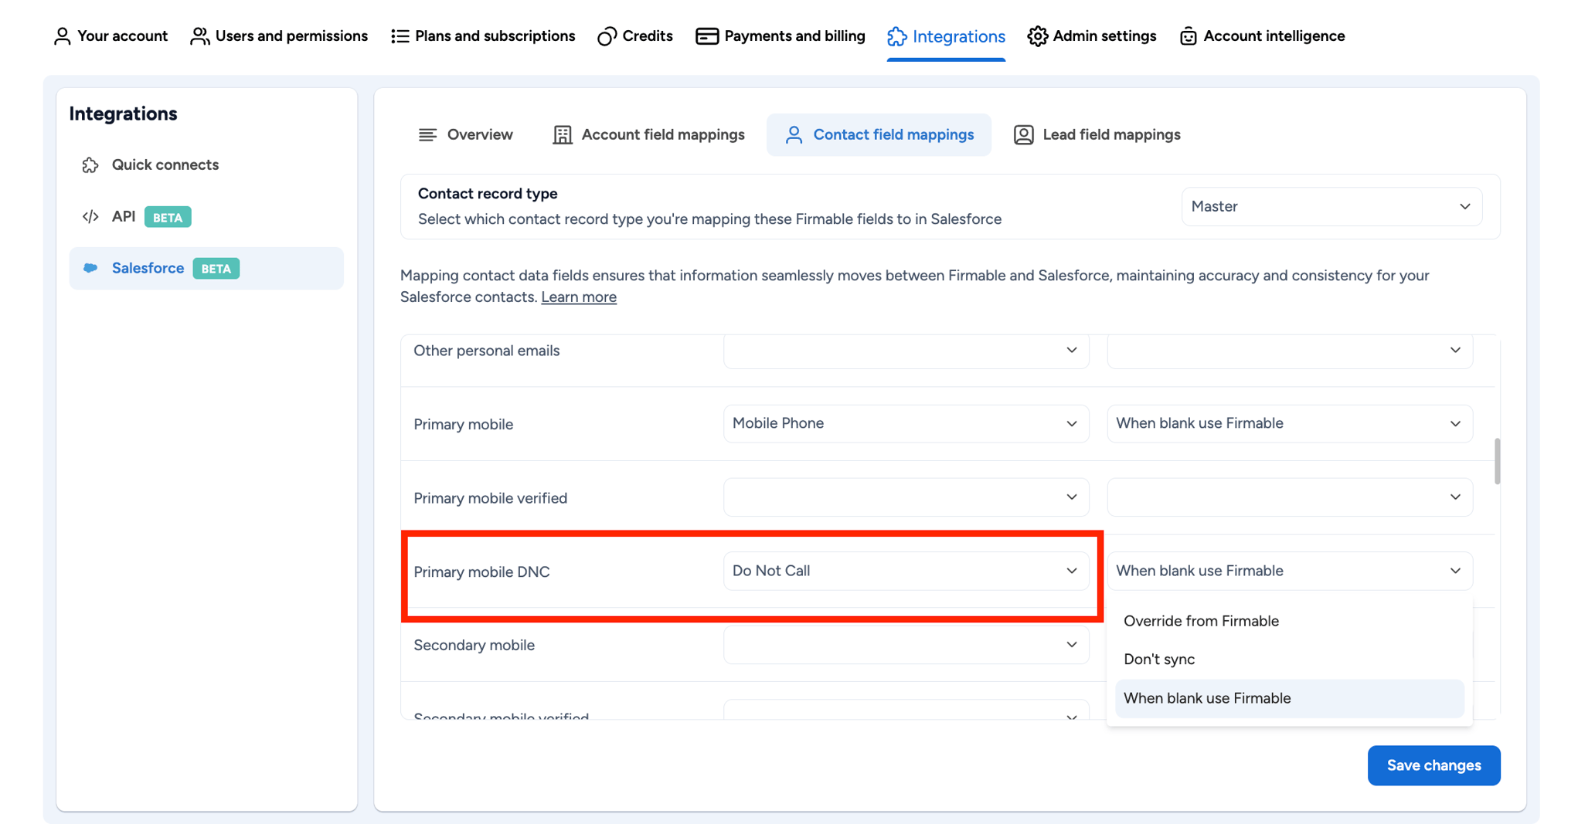This screenshot has height=824, width=1595.
Task: Click the Salesforce cloud icon in sidebar
Action: [90, 268]
